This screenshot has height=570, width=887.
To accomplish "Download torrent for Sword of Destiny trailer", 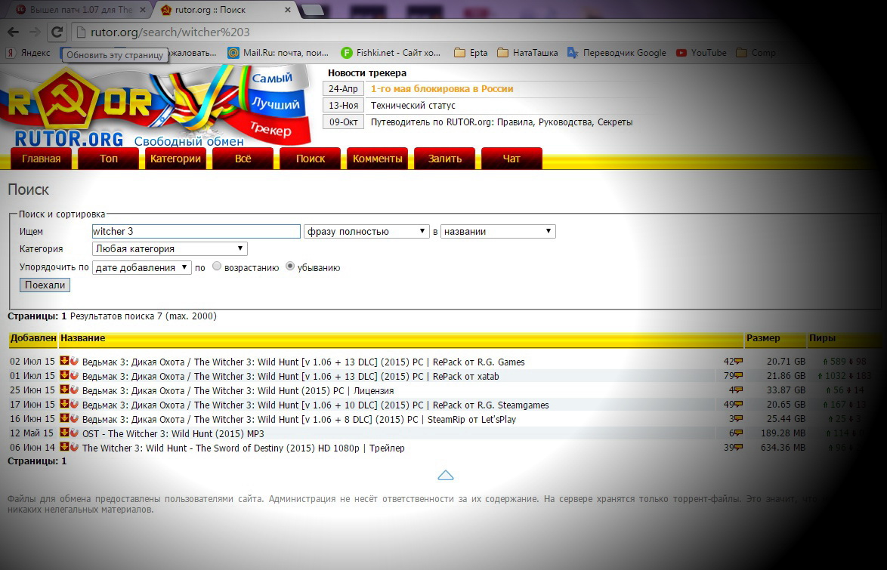I will (64, 447).
